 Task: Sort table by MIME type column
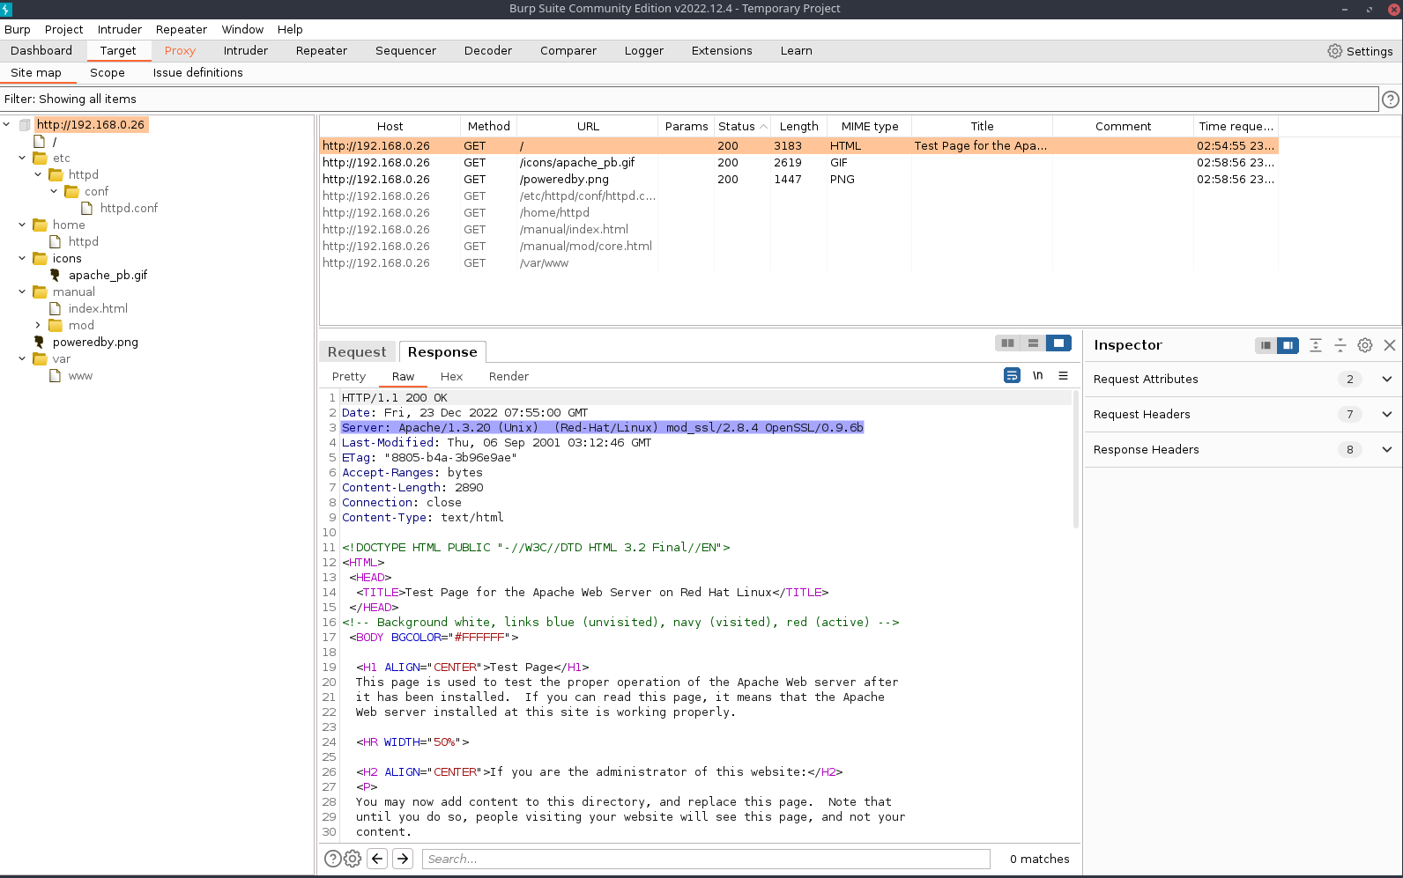(869, 126)
